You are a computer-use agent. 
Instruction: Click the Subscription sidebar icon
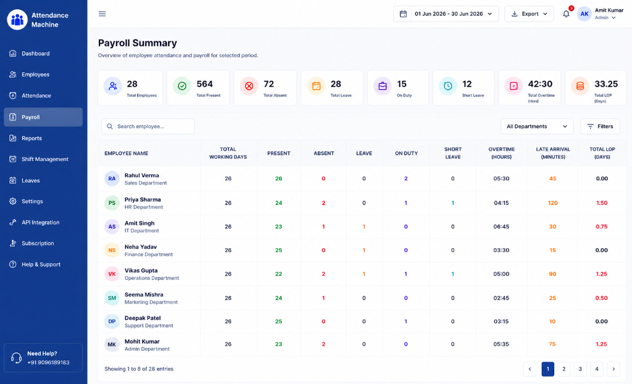point(13,243)
